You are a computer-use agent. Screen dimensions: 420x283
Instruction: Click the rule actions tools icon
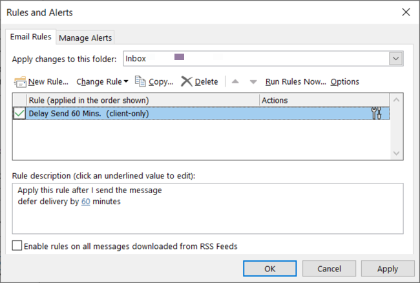(377, 114)
